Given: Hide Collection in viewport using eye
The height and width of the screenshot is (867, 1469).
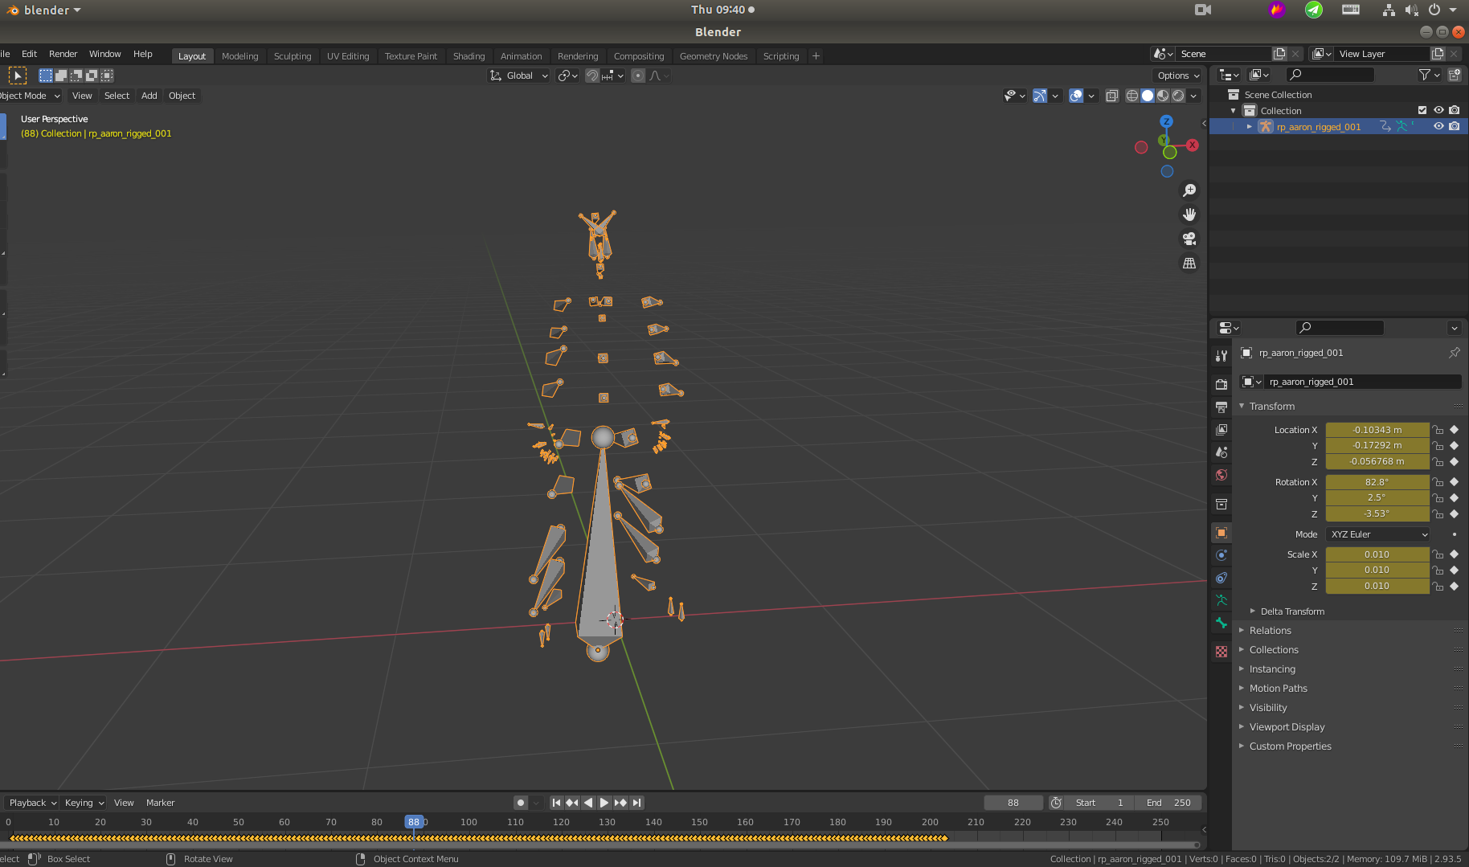Looking at the screenshot, I should coord(1438,110).
